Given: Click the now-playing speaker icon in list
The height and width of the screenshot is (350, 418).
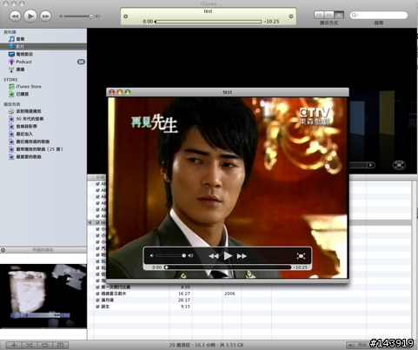Looking at the screenshot, I should coord(90,222).
